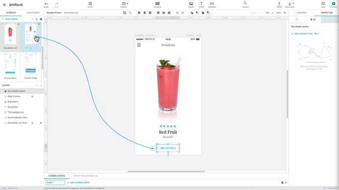
Task: Open the State 1 dropdown
Action: click(55, 183)
